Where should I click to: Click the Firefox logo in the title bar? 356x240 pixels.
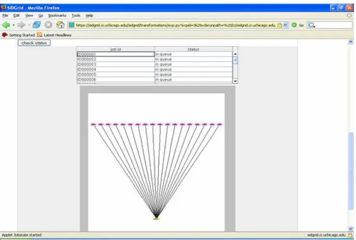[4, 7]
